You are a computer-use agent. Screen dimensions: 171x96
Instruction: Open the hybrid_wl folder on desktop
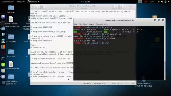[x=11, y=9]
